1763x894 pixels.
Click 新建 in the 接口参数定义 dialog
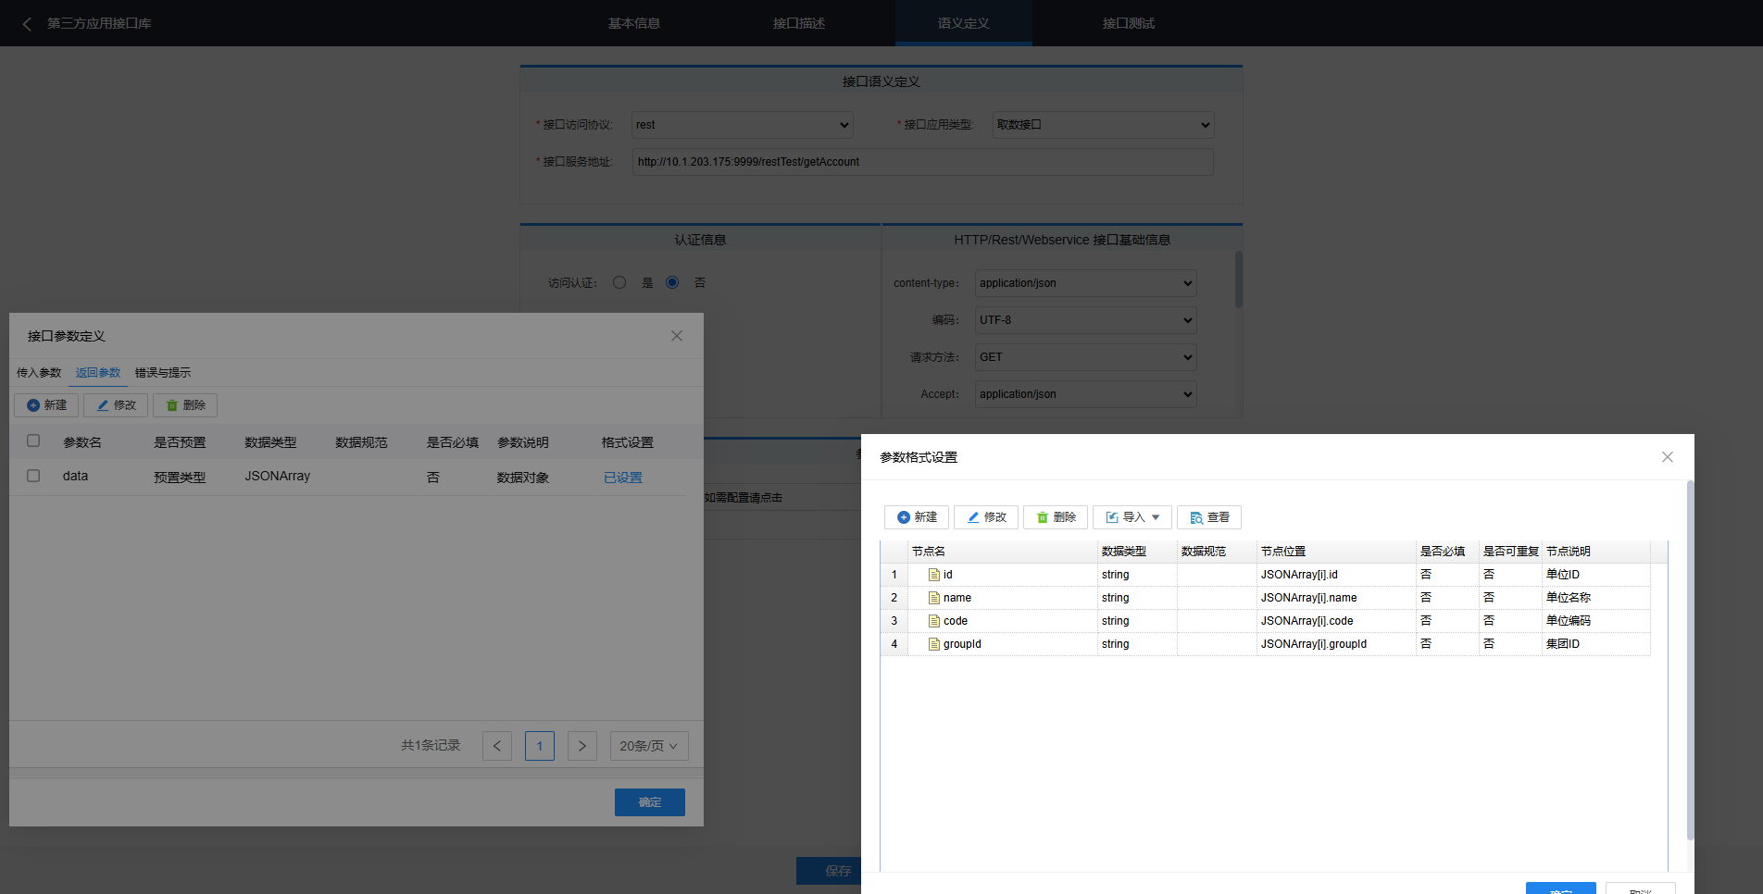click(x=46, y=405)
